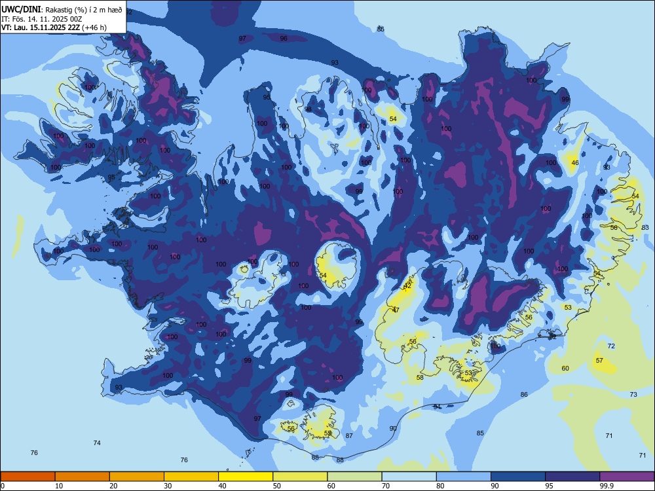Click the map value "83" off the east coast
The height and width of the screenshot is (491, 655).
[645, 228]
